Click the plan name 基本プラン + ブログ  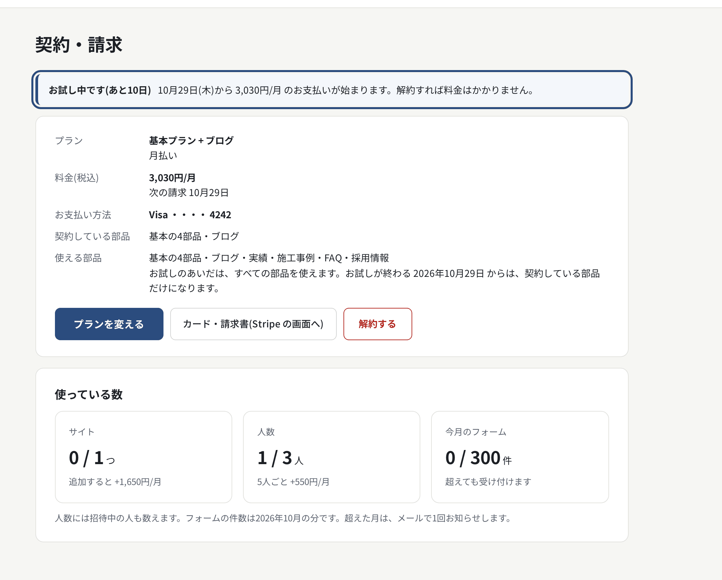tap(191, 140)
